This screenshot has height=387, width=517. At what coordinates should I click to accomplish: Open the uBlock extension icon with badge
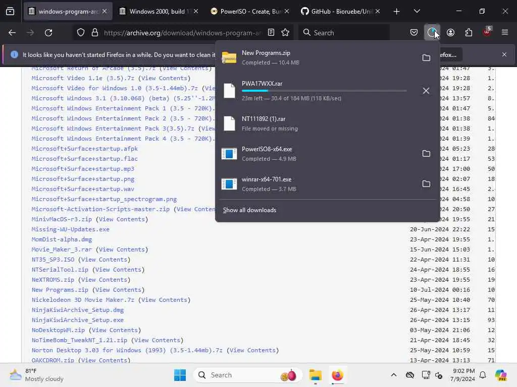[x=487, y=32]
